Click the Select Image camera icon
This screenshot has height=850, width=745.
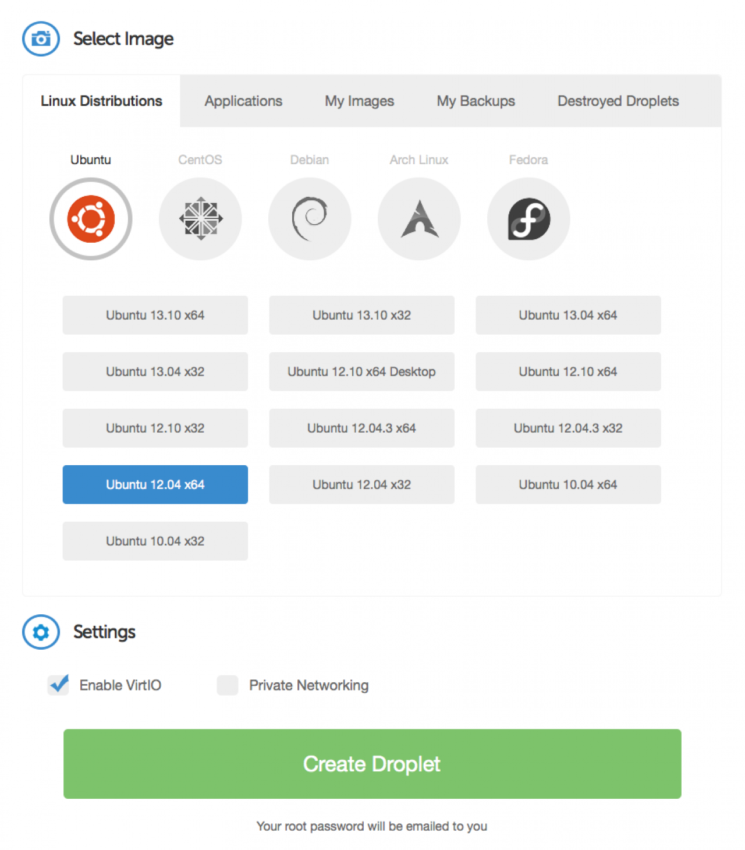pos(41,39)
